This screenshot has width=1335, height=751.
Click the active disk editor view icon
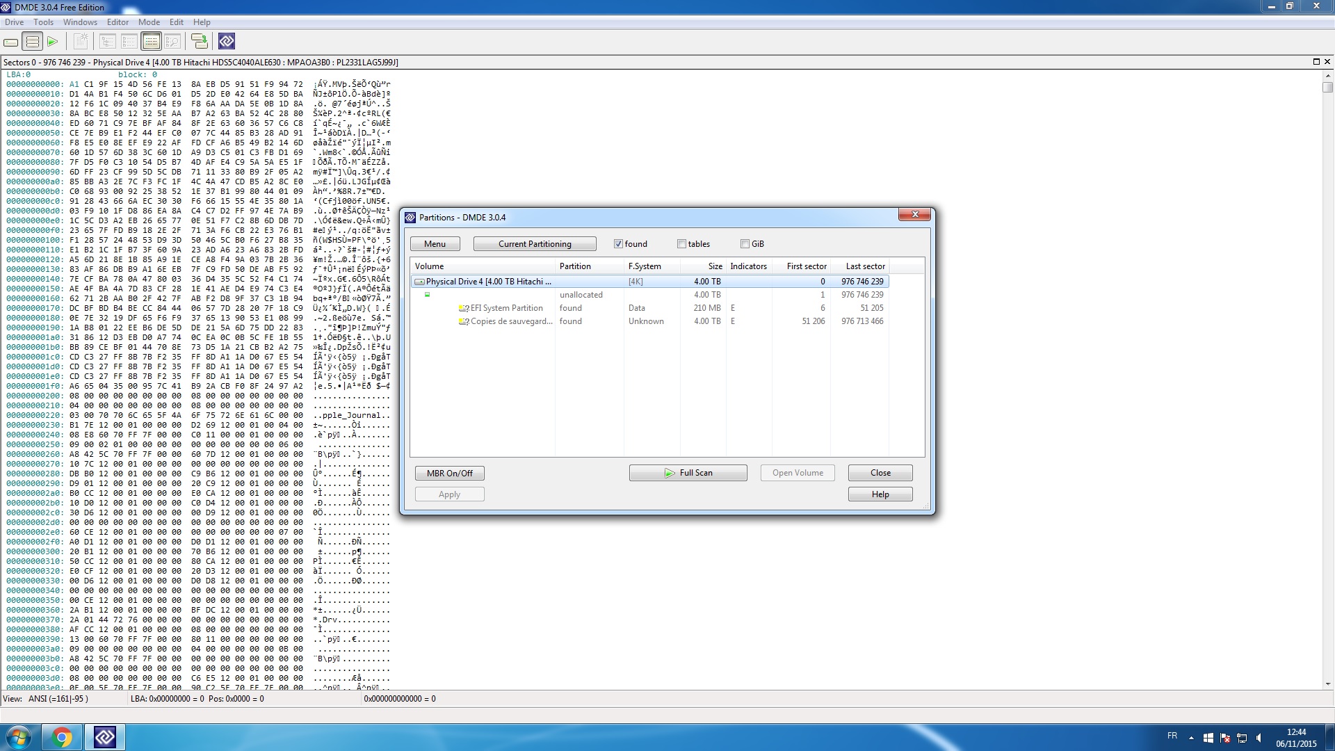pos(151,42)
